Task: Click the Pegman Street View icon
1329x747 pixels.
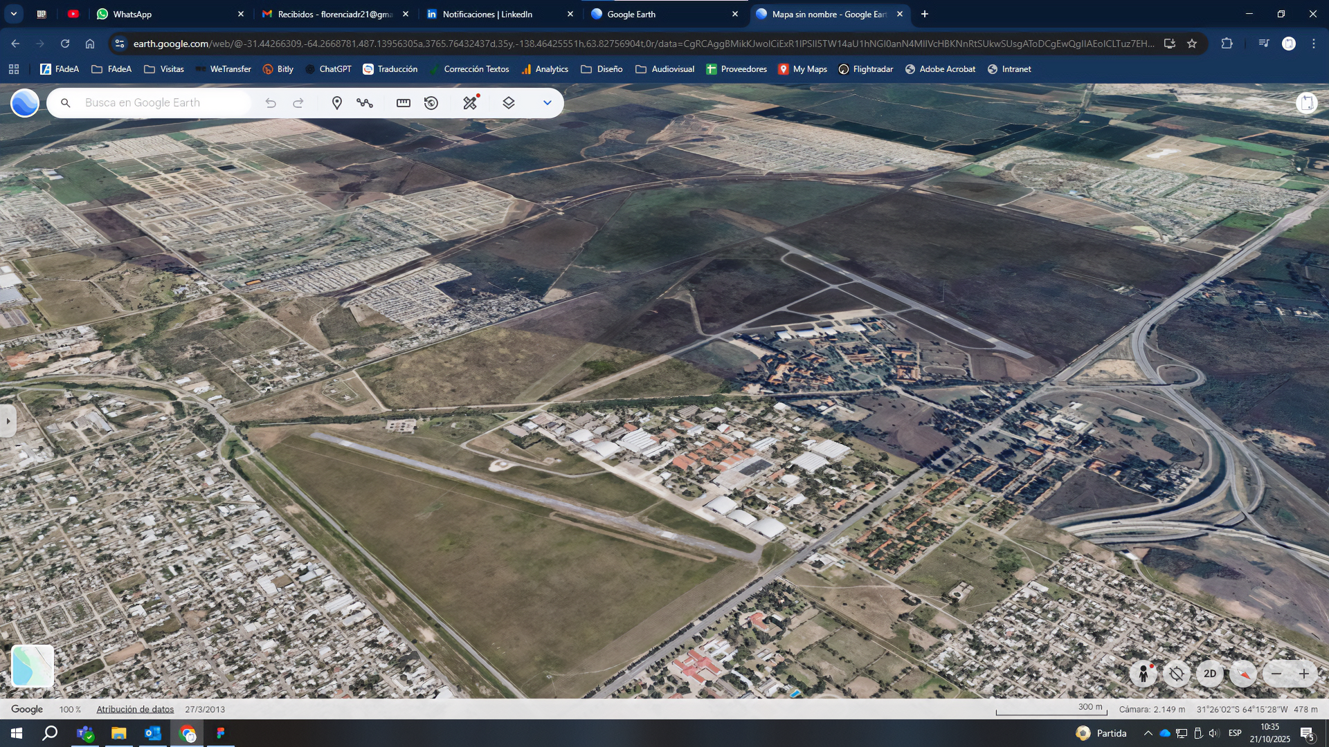Action: 1143,674
